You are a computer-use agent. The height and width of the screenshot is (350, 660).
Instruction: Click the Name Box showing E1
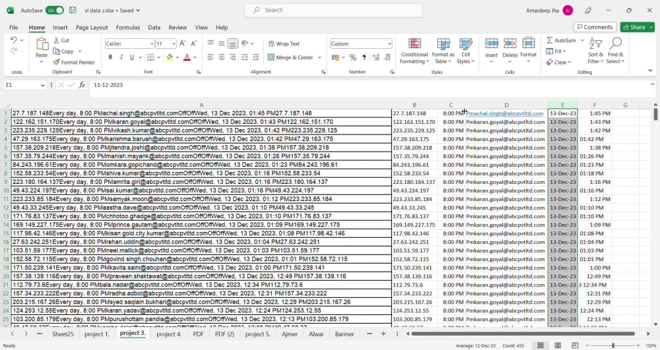point(24,85)
